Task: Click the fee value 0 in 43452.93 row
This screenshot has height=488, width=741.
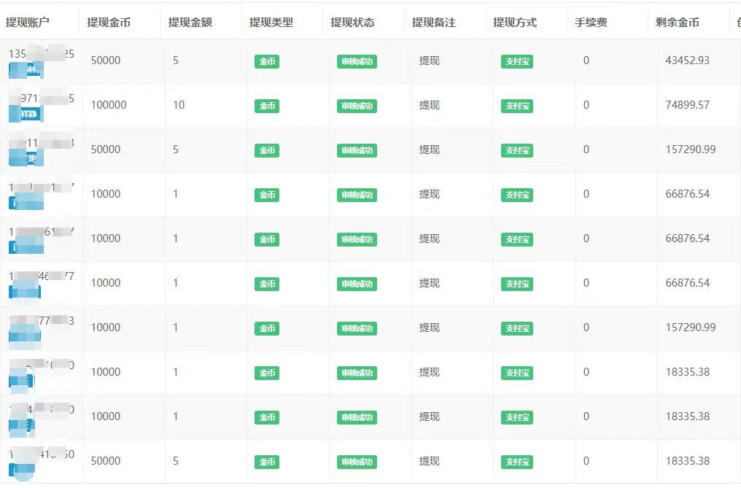Action: (586, 61)
